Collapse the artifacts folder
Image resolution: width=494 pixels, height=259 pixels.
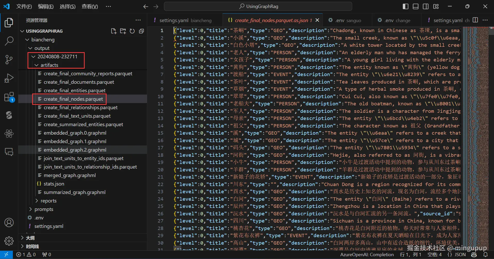[49, 65]
